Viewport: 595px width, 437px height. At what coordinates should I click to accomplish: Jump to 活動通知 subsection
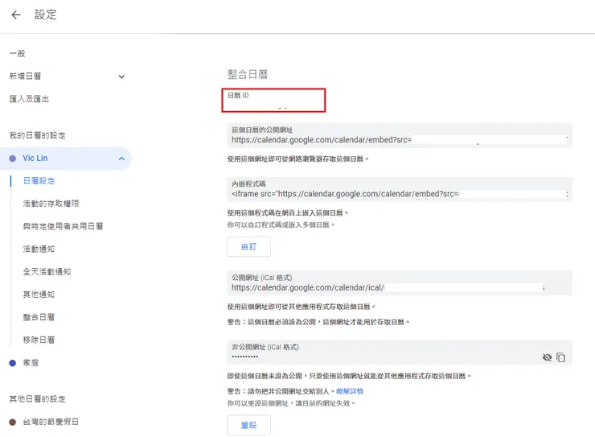tap(39, 249)
